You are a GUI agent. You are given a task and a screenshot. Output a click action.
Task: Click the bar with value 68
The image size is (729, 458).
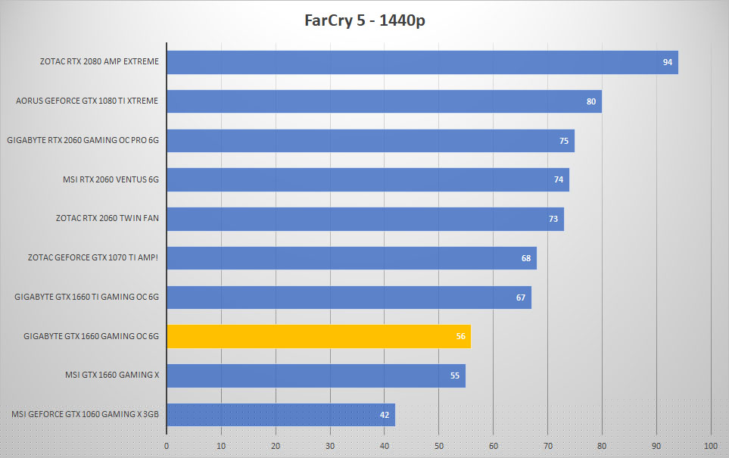(x=352, y=258)
